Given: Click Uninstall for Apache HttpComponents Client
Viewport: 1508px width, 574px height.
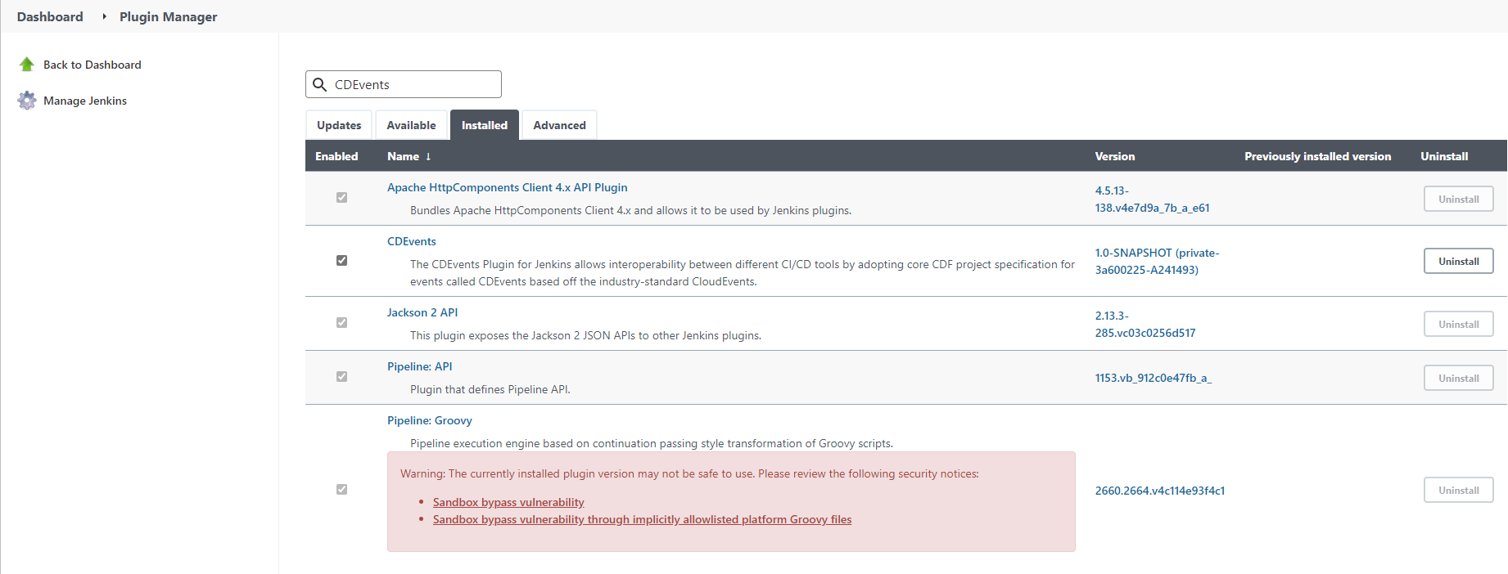Looking at the screenshot, I should (1459, 199).
